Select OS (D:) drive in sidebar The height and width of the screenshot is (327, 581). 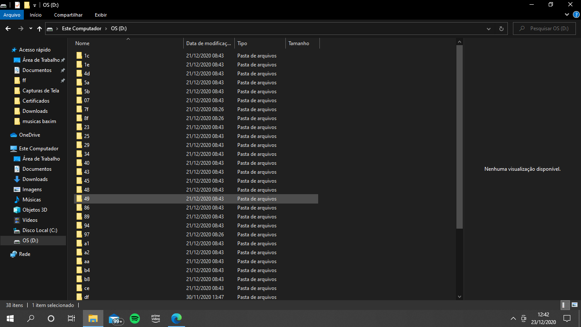[x=30, y=241]
